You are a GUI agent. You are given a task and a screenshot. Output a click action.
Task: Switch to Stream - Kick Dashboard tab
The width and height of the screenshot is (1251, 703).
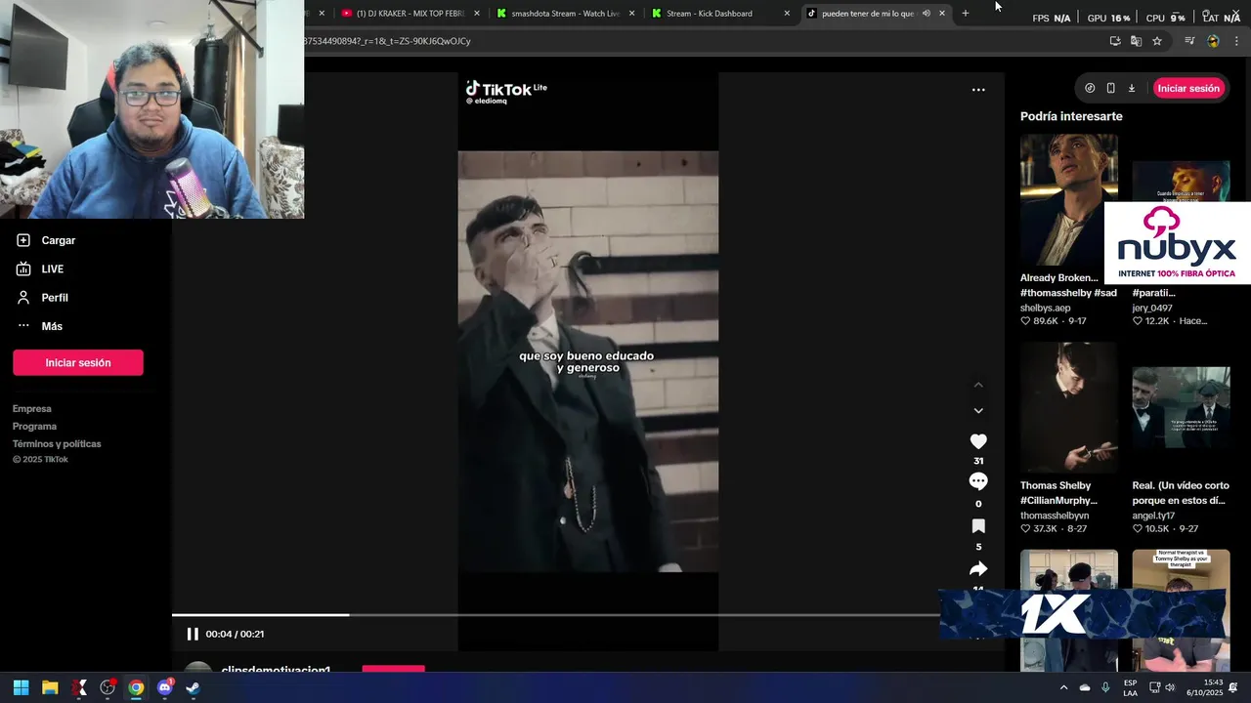coord(720,14)
